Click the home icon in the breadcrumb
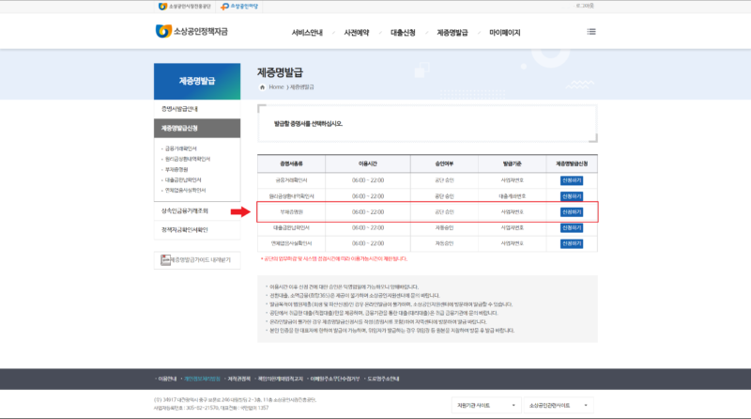 pyautogui.click(x=262, y=87)
